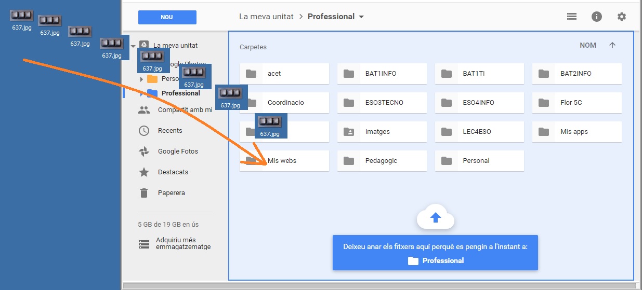Click the blue NOU button
The width and height of the screenshot is (642, 290).
[167, 17]
